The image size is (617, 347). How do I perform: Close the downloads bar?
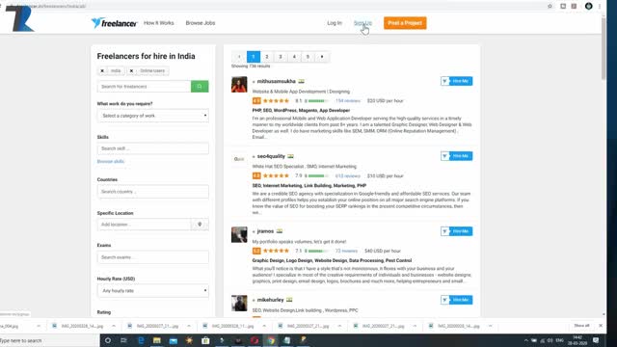pos(601,326)
